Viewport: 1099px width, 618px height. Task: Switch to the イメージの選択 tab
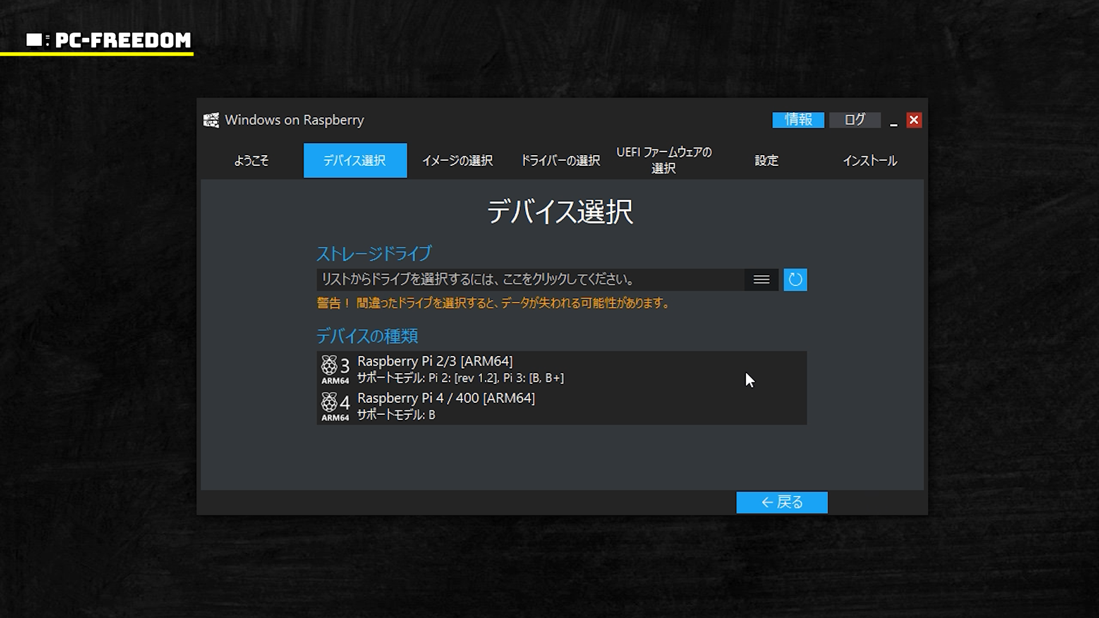click(457, 161)
